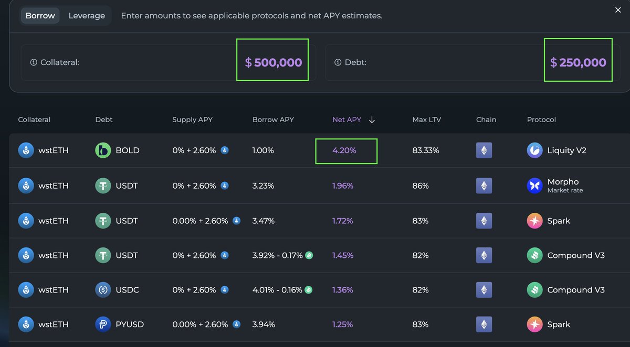Click Lido reward icon in PYUSD row
The width and height of the screenshot is (630, 347).
click(236, 324)
